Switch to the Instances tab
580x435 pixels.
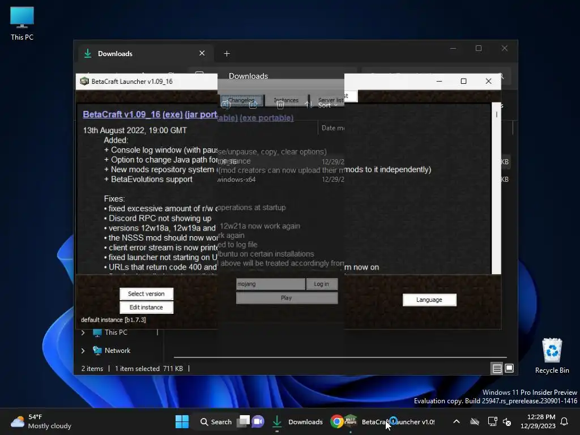(x=286, y=100)
